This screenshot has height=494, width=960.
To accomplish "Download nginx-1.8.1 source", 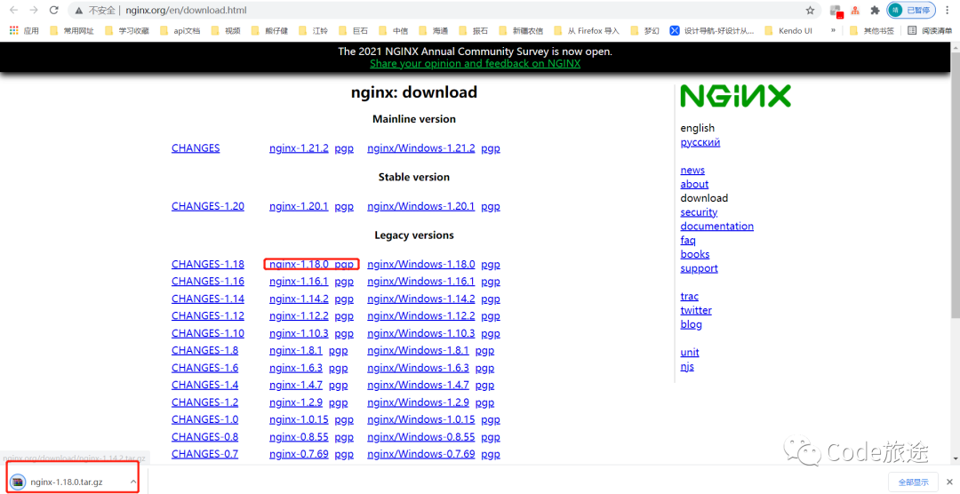I will click(x=296, y=351).
